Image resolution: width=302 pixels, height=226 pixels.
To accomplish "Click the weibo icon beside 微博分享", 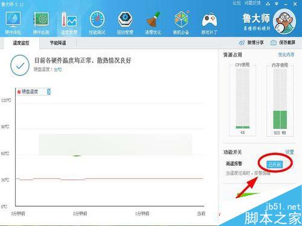I will (242, 43).
